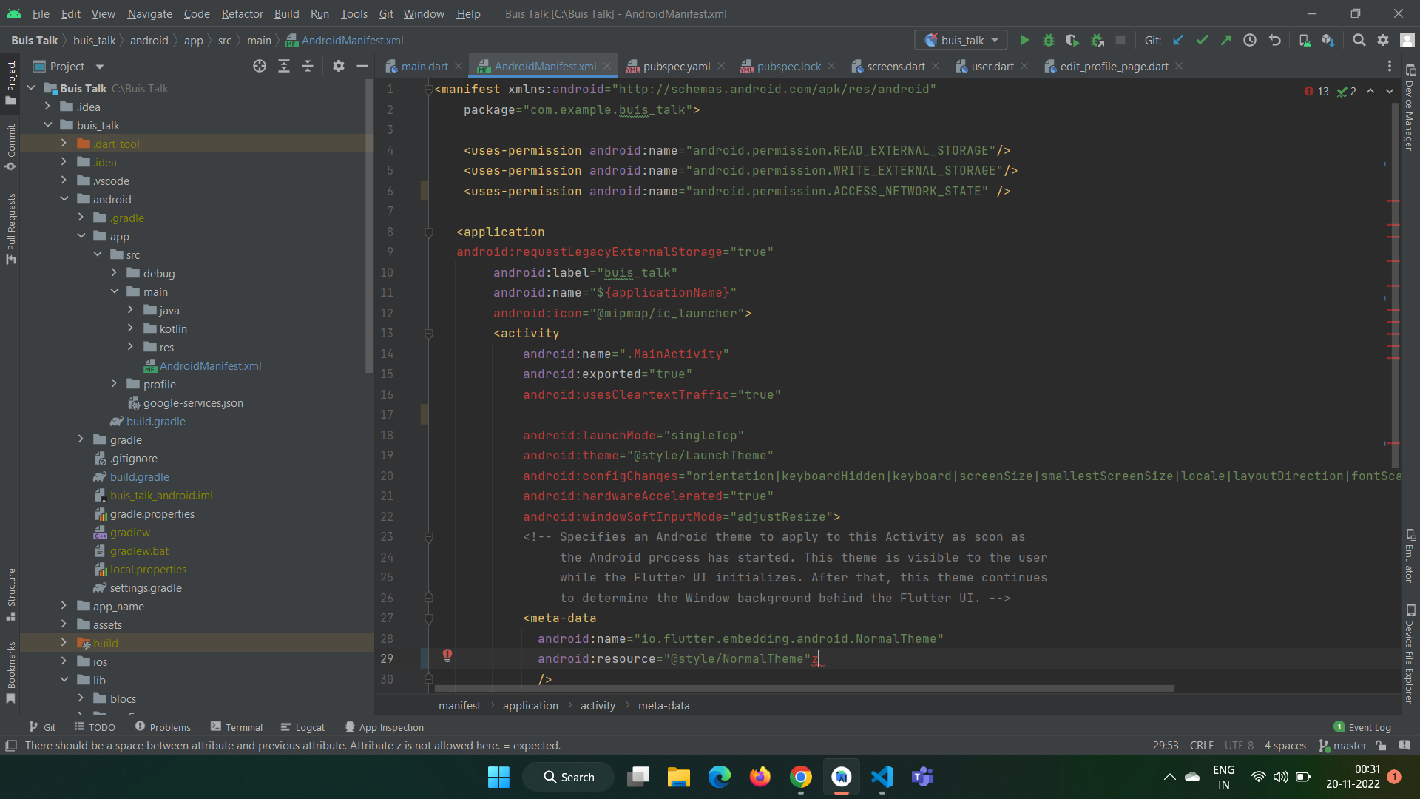
Task: Select the AndroidManifest.xml tab
Action: (544, 67)
